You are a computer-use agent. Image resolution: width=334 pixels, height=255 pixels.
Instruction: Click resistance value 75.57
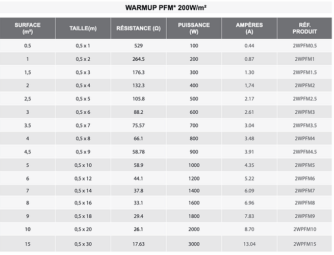pos(139,125)
